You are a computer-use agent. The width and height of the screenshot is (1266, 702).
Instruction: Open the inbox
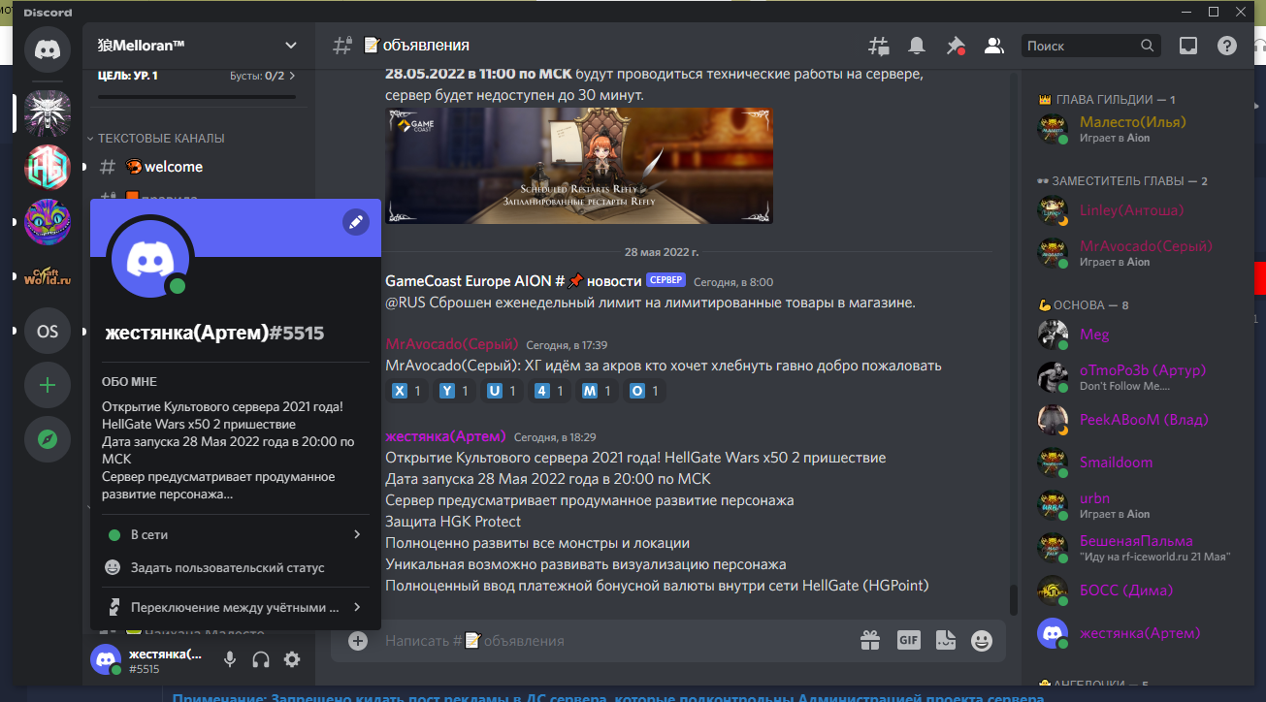1188,46
